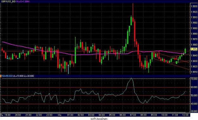Click the 09:00 time axis label
Image resolution: width=198 pixels, height=120 pixels.
pyautogui.click(x=154, y=115)
